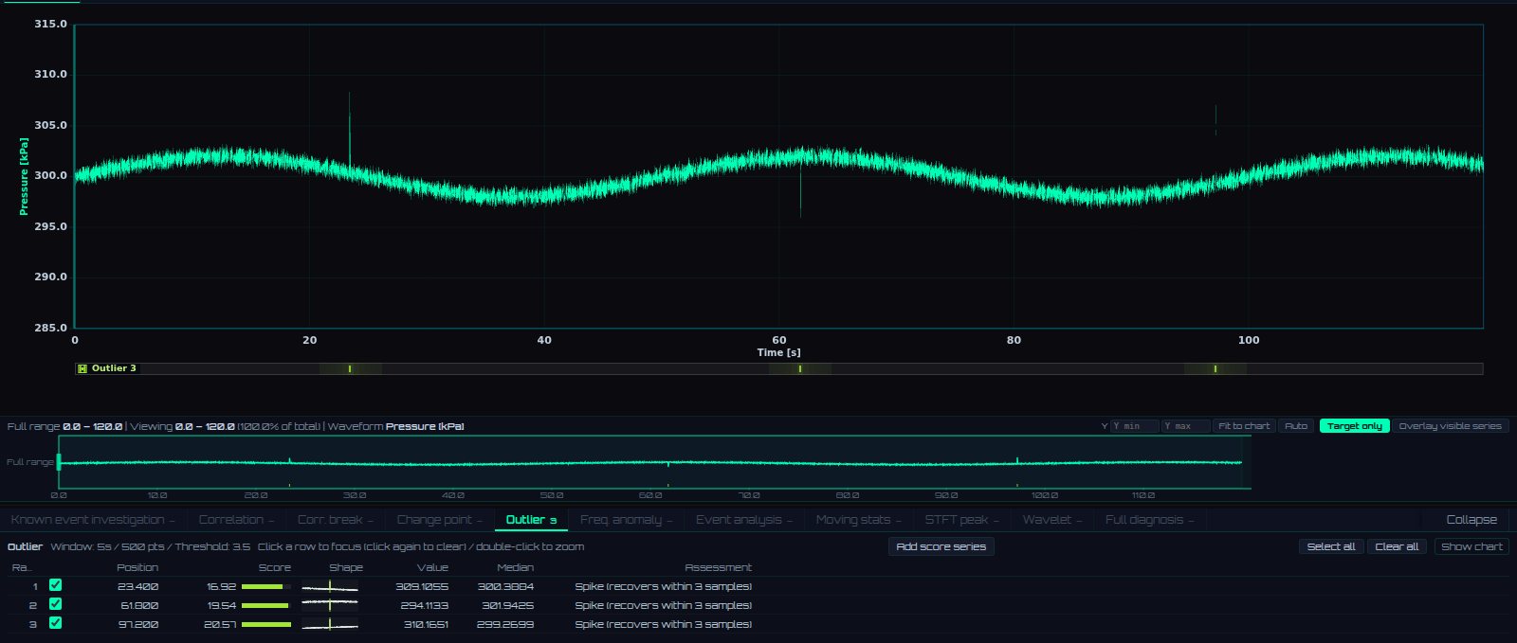Switch to the STFT peak tab
Image resolution: width=1517 pixels, height=643 pixels.
[961, 520]
